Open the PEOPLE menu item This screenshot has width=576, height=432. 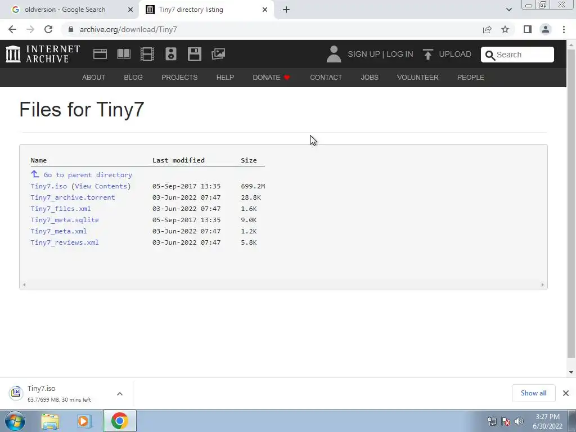pyautogui.click(x=470, y=78)
